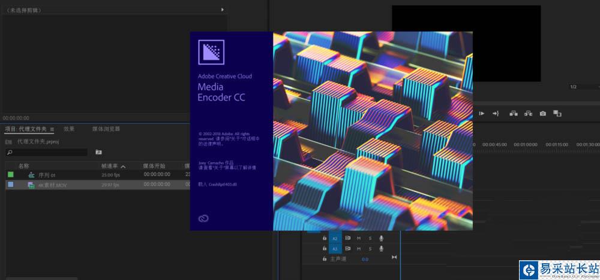Toggle sync lock for A3 track
600x280 pixels.
pyautogui.click(x=348, y=248)
